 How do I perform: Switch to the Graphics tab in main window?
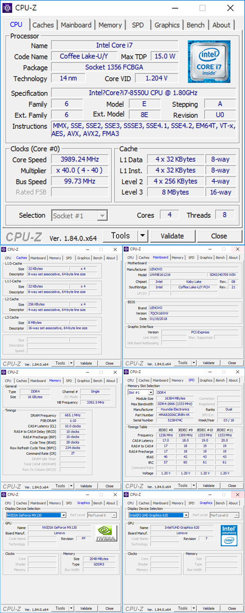pyautogui.click(x=167, y=25)
